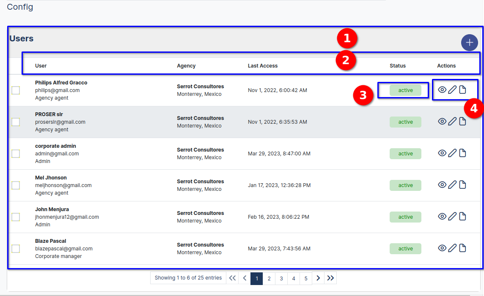Edit the corporate admin user

tap(452, 153)
